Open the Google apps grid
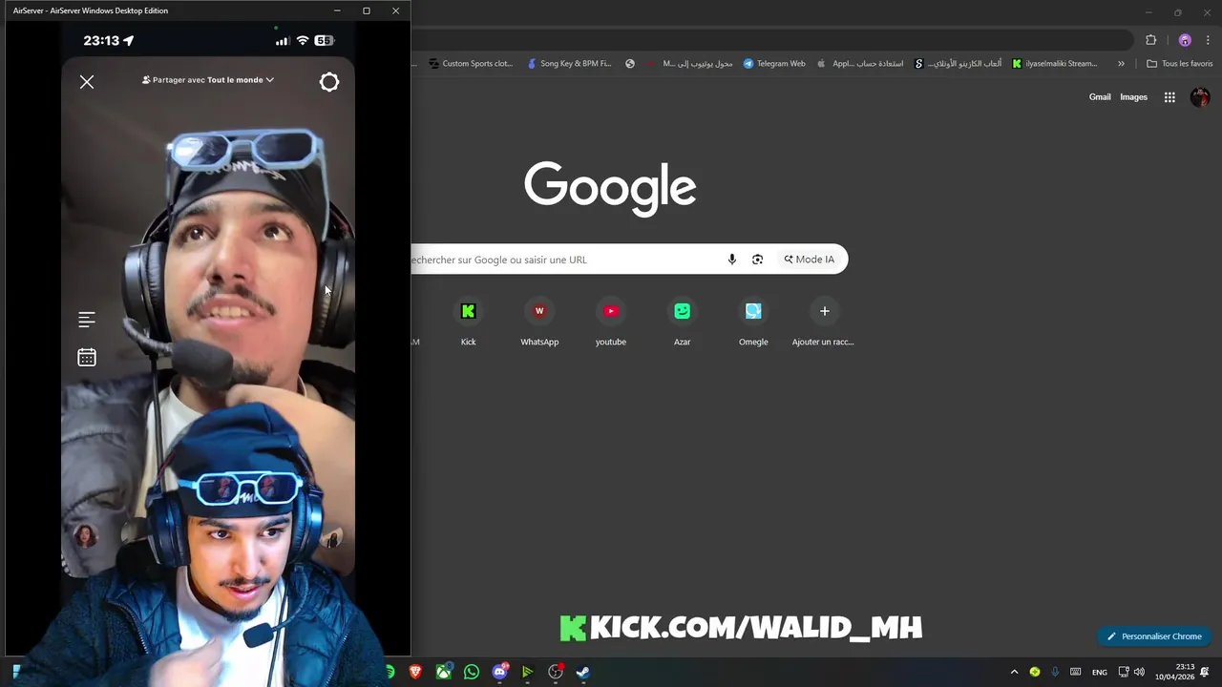The image size is (1222, 687). tap(1169, 97)
